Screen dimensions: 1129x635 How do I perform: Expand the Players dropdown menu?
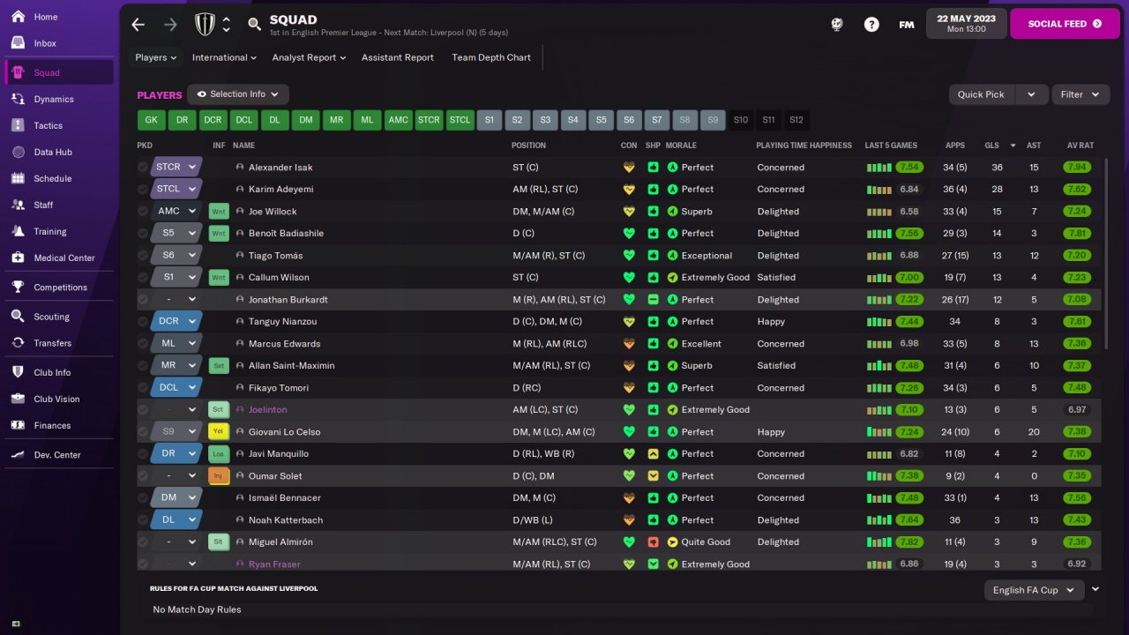(156, 57)
